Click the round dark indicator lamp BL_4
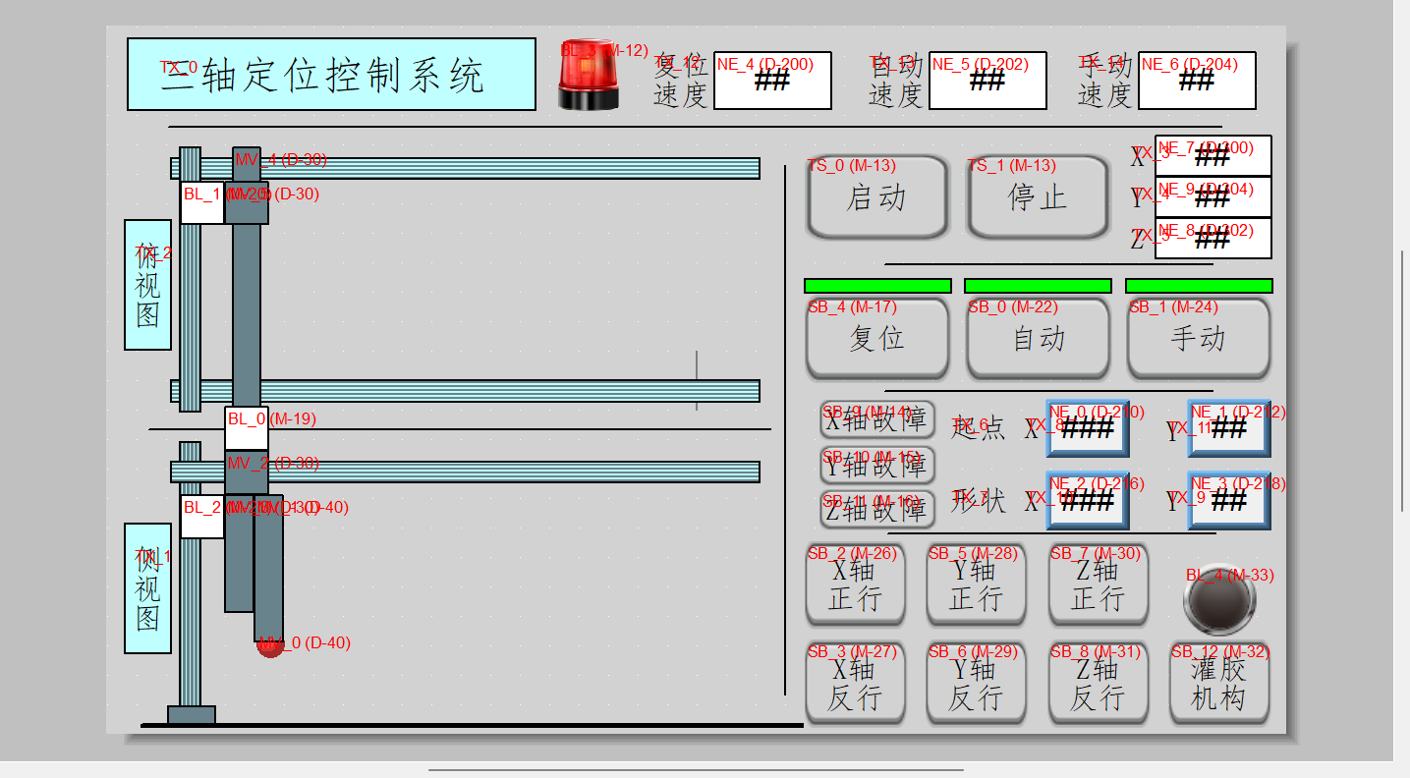 (1219, 603)
